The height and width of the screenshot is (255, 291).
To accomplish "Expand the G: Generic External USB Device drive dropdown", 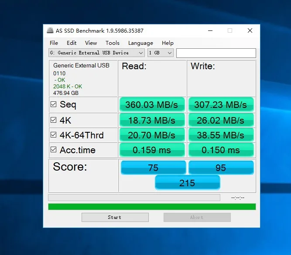I will (x=96, y=53).
